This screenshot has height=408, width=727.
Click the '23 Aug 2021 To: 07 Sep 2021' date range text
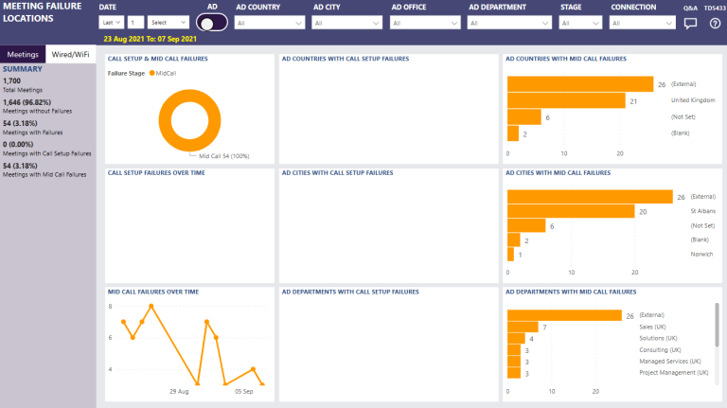tap(150, 39)
